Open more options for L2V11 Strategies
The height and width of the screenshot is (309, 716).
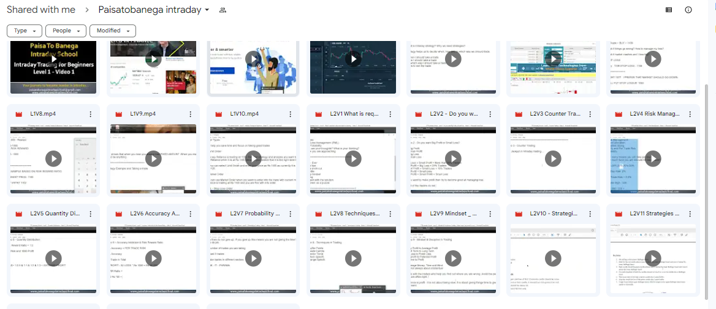pos(690,214)
